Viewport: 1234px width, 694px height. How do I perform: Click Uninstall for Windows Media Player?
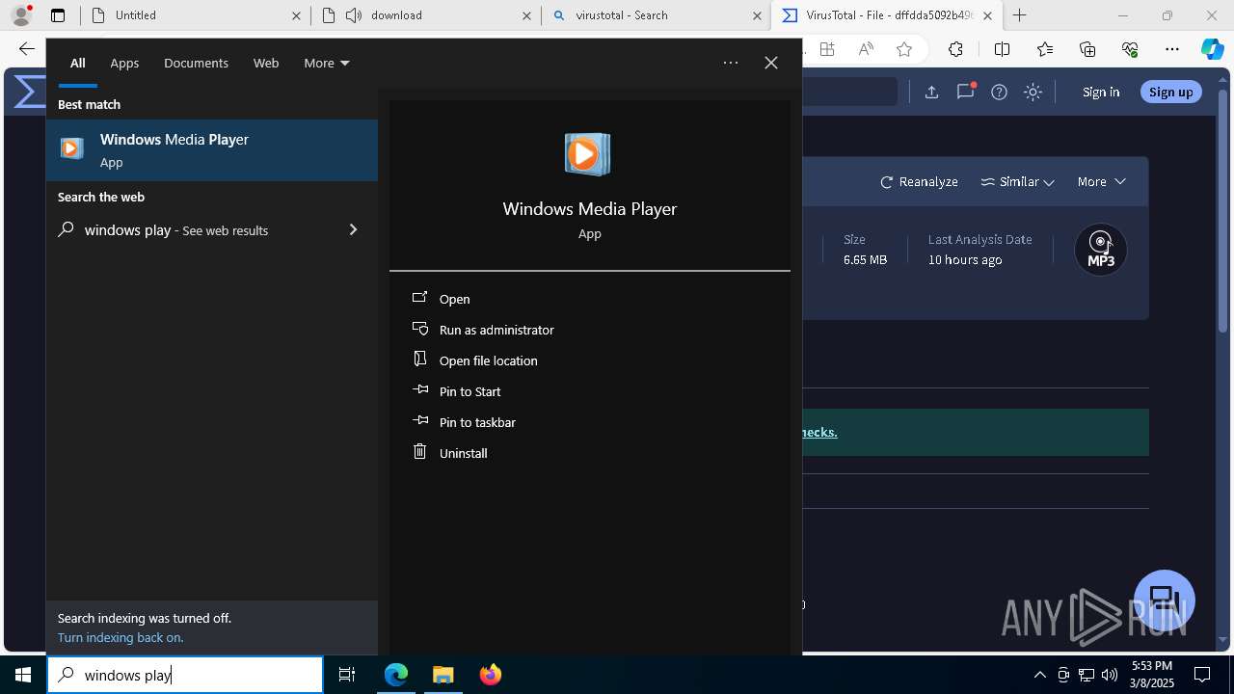(x=463, y=453)
